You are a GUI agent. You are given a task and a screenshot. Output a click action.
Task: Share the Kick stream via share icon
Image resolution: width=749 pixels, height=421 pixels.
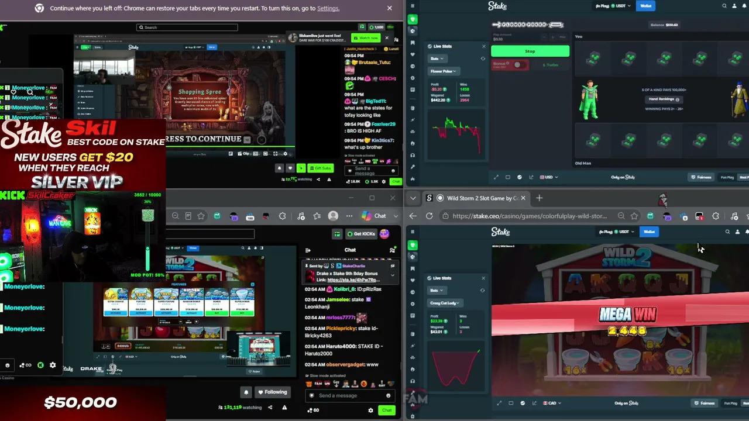pos(270,408)
